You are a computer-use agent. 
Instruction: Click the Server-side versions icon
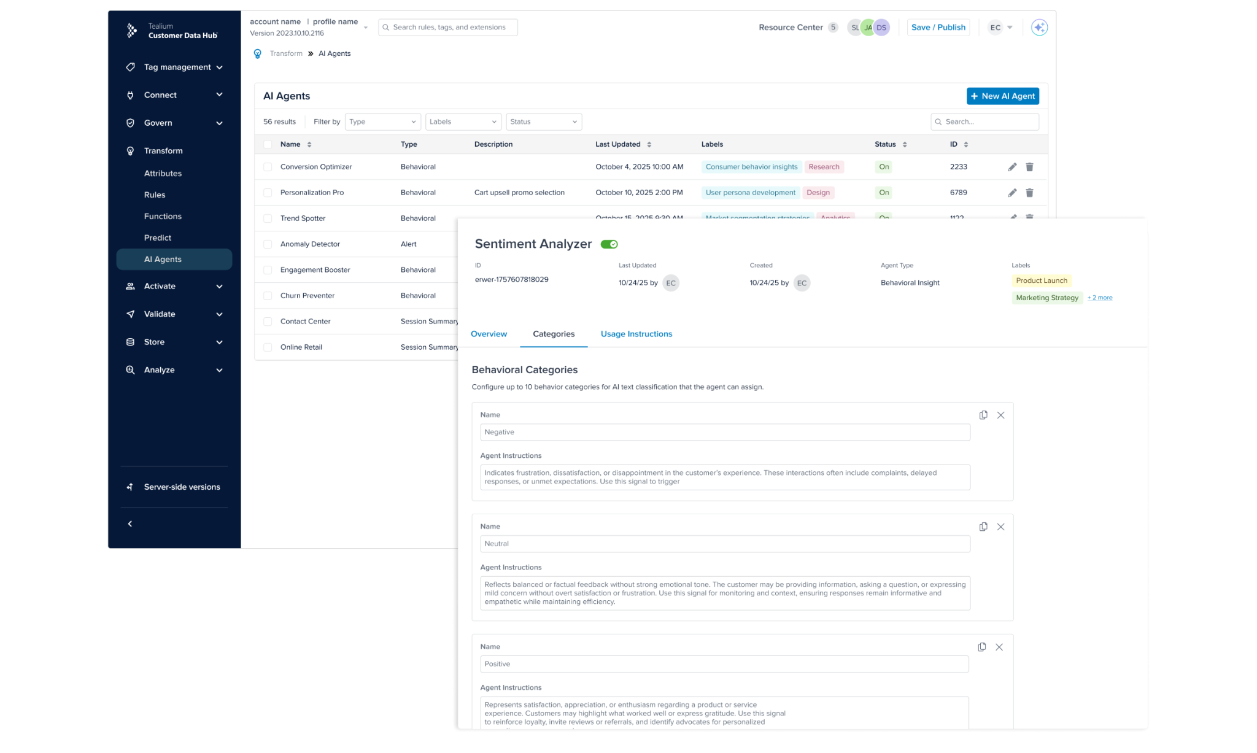[x=130, y=487]
